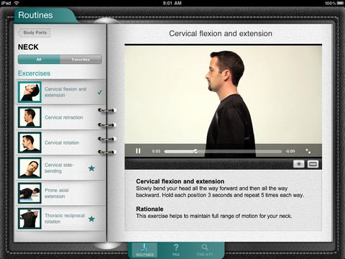The width and height of the screenshot is (345, 259).
Task: Select the Thoracic reciprocal rotation exercise
Action: [61, 218]
